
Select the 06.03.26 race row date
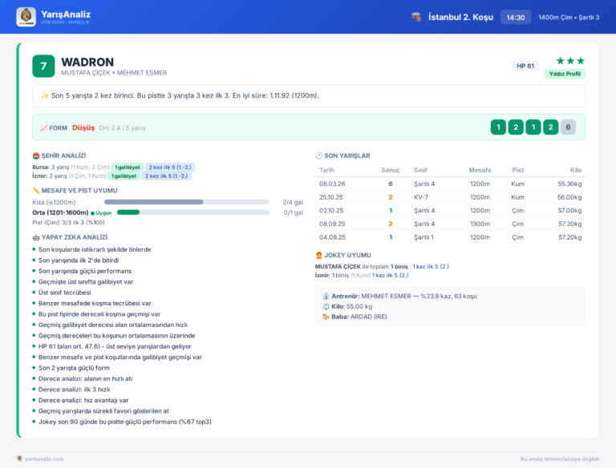[x=332, y=184]
